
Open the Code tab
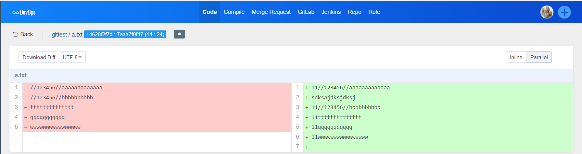[x=209, y=12]
